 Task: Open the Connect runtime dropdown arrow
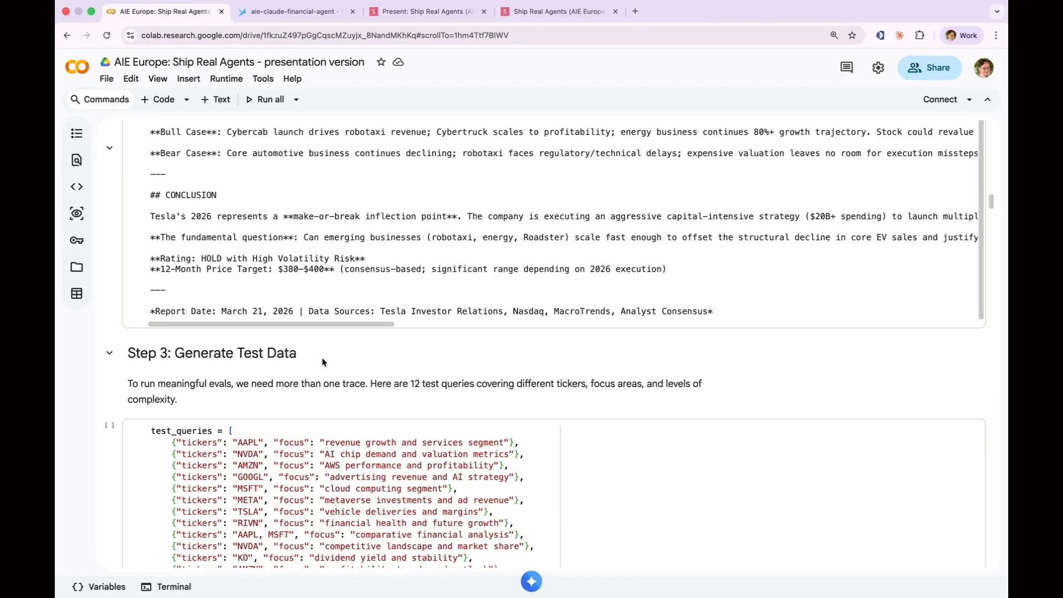pos(969,100)
